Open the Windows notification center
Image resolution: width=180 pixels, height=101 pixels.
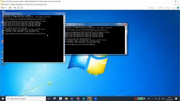176,98
